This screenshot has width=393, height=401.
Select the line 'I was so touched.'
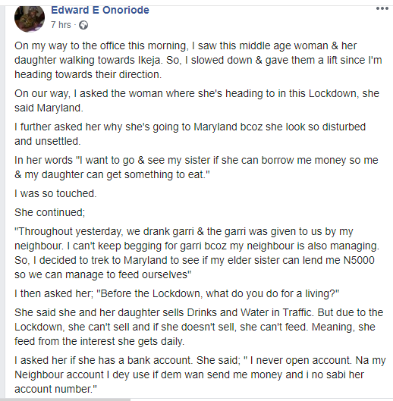point(55,193)
